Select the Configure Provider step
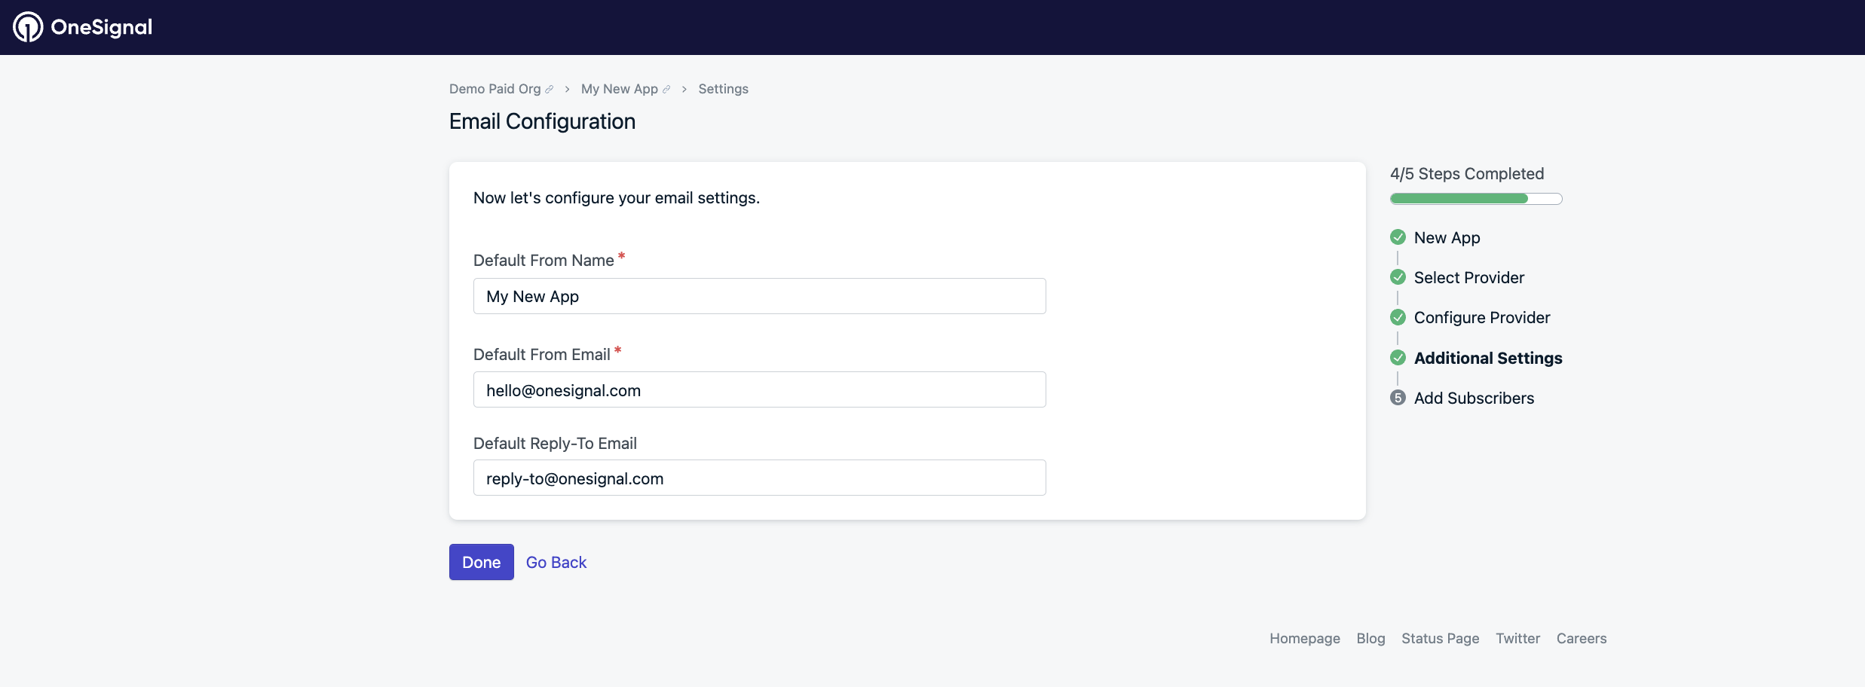 point(1482,317)
